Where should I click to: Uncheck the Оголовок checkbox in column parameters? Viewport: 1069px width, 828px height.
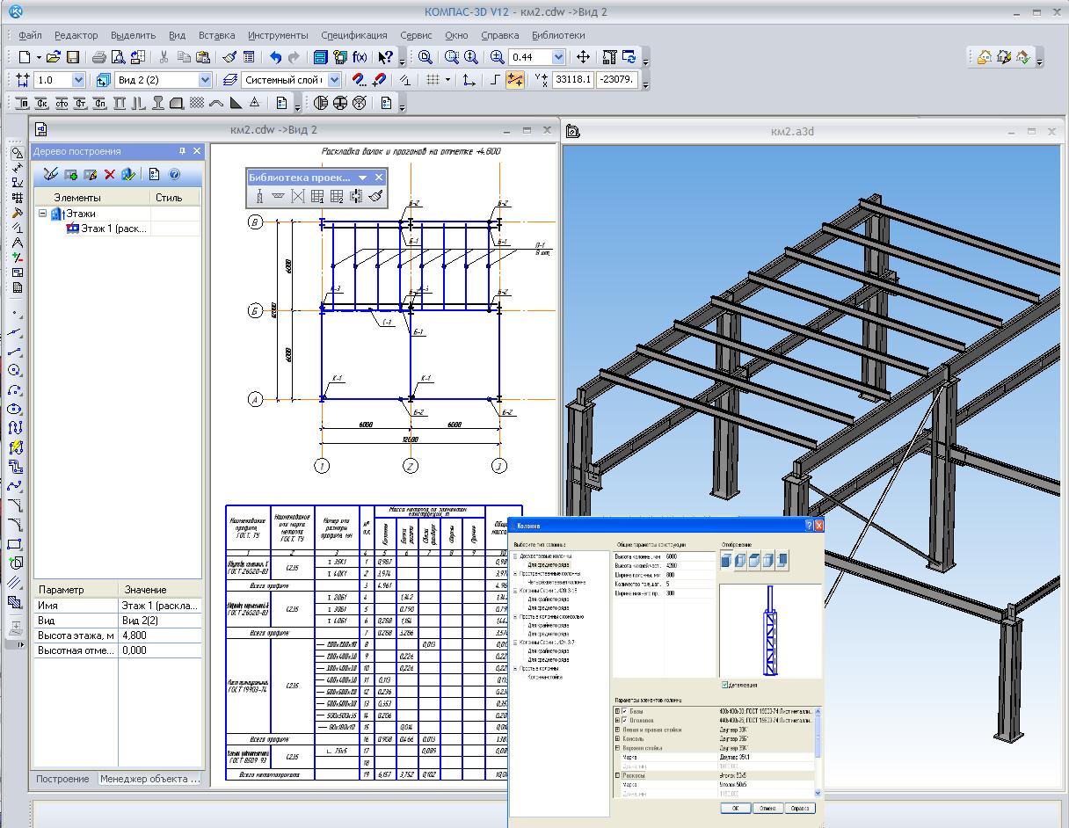click(x=625, y=720)
